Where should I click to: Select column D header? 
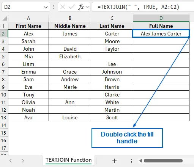(161, 18)
